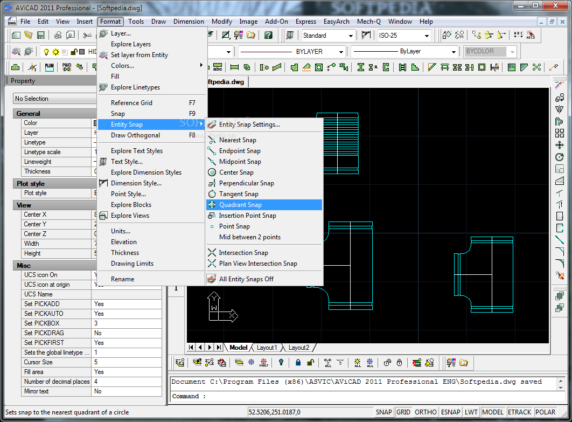Toggle ETRACK in the status bar
The image size is (572, 422).
point(519,412)
